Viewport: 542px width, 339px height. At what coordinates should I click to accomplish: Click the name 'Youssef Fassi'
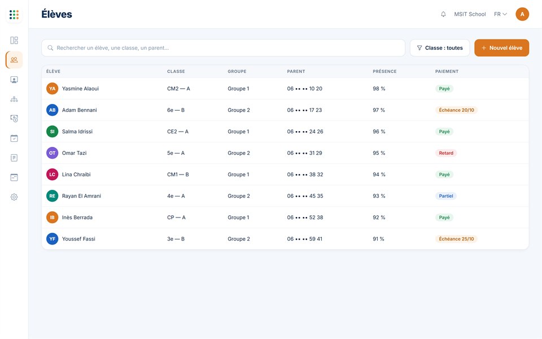click(x=78, y=238)
